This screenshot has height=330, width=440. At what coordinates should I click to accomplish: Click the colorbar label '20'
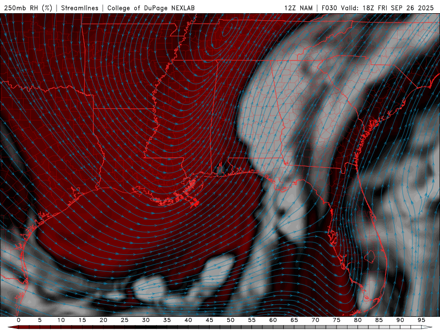click(x=103, y=320)
